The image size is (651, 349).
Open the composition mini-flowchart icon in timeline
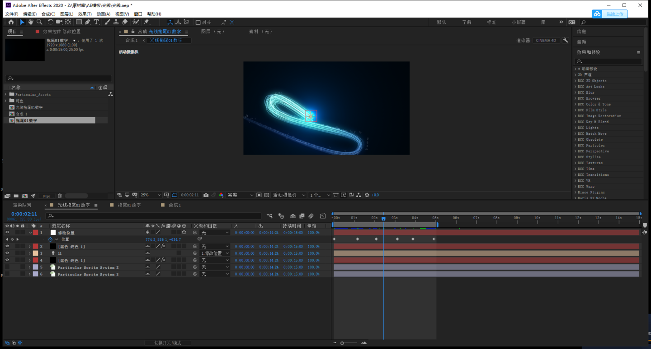click(270, 216)
